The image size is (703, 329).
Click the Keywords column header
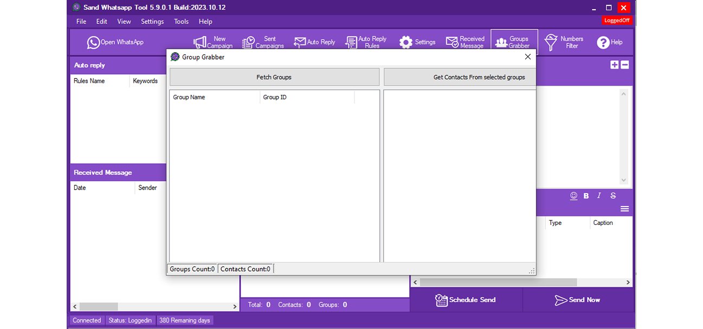(147, 81)
